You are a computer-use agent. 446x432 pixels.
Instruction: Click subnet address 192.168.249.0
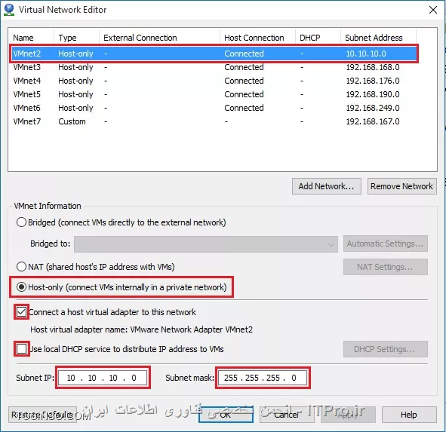[373, 108]
